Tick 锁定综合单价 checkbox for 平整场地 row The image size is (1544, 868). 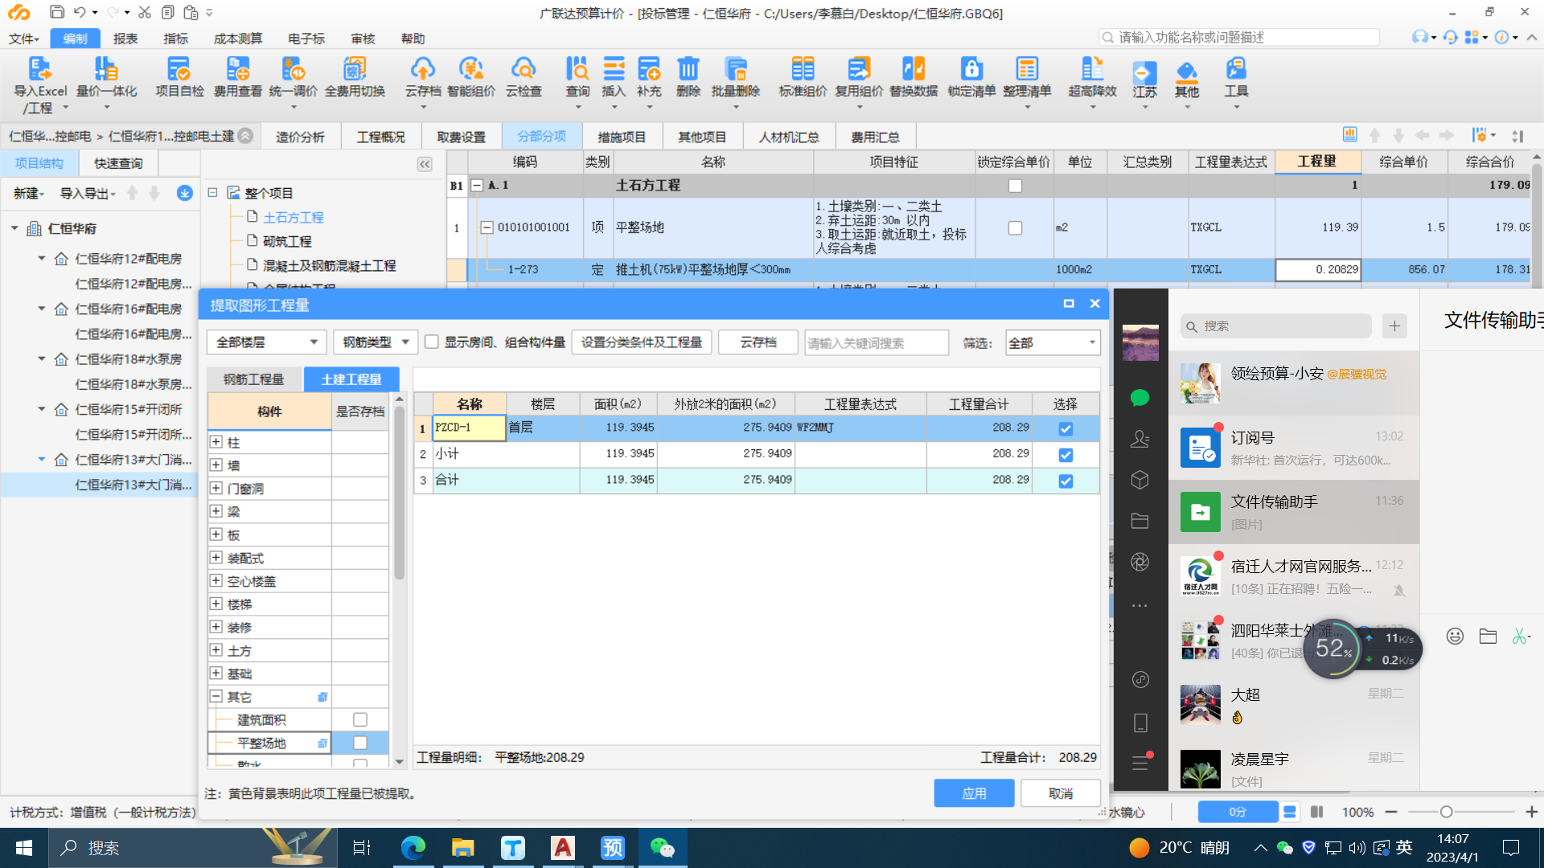pos(1015,228)
